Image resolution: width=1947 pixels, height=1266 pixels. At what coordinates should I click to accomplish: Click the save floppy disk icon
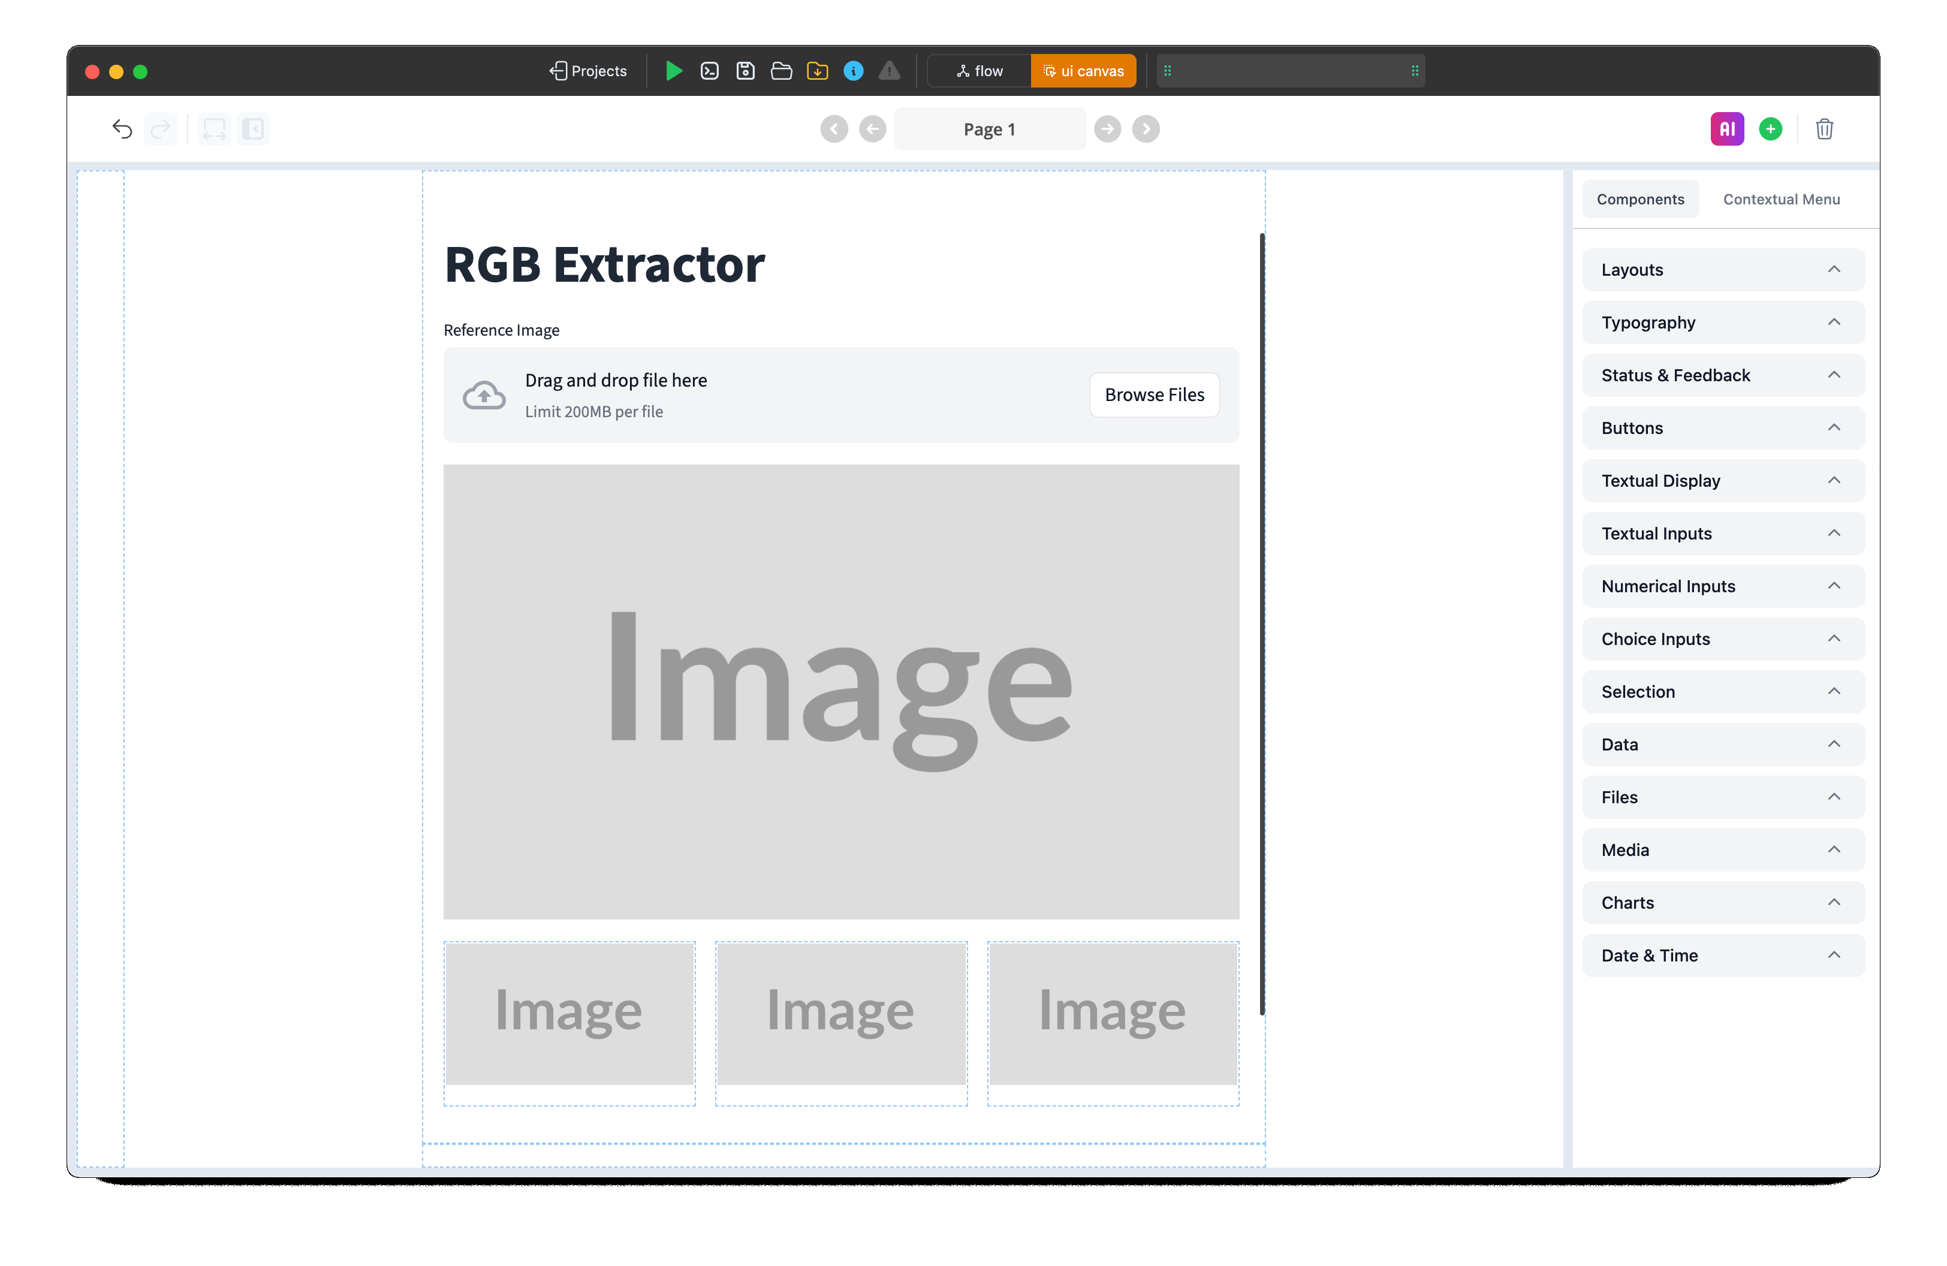click(x=745, y=71)
